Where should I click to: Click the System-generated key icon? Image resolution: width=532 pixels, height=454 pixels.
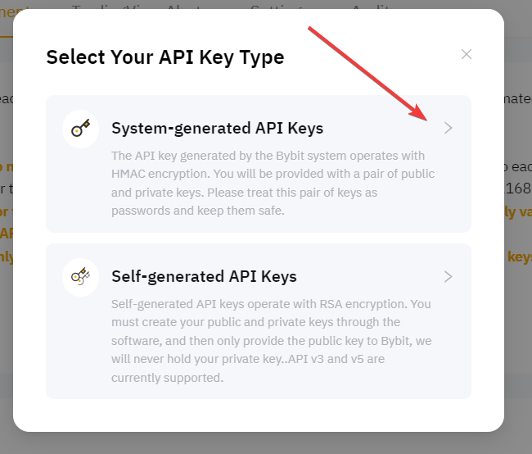tap(80, 129)
